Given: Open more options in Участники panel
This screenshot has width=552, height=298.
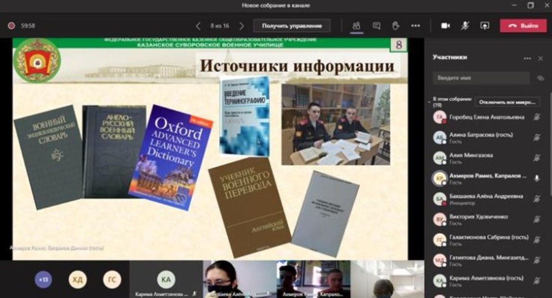Looking at the screenshot, I should (x=527, y=58).
